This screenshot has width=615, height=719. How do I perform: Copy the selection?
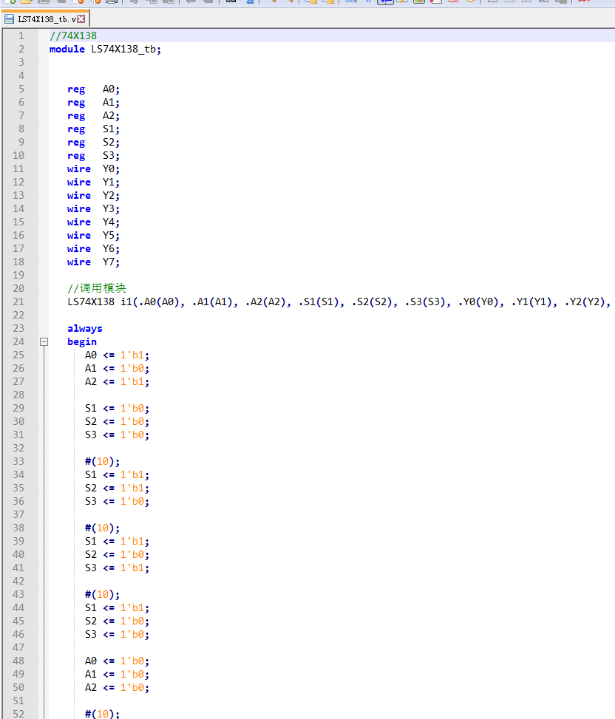pyautogui.click(x=152, y=4)
